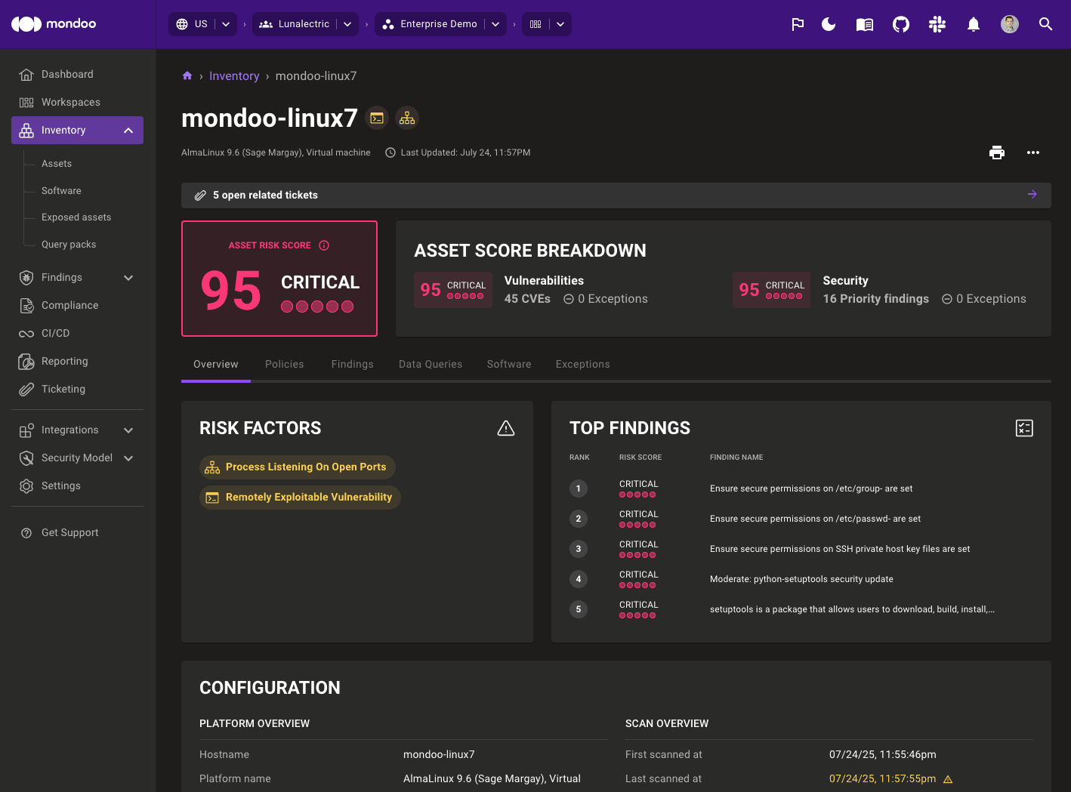Open the notifications bell

pos(973,24)
